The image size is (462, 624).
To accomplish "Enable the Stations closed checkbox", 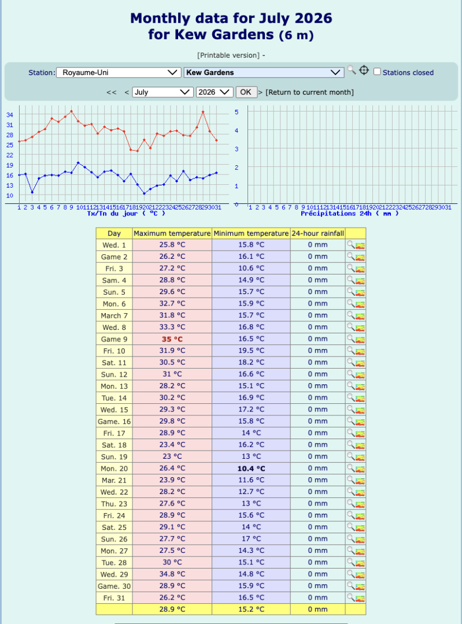I will coord(377,72).
